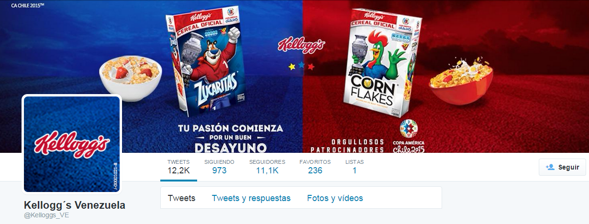
Task: Open the Favoritos 236 stat
Action: pos(315,166)
